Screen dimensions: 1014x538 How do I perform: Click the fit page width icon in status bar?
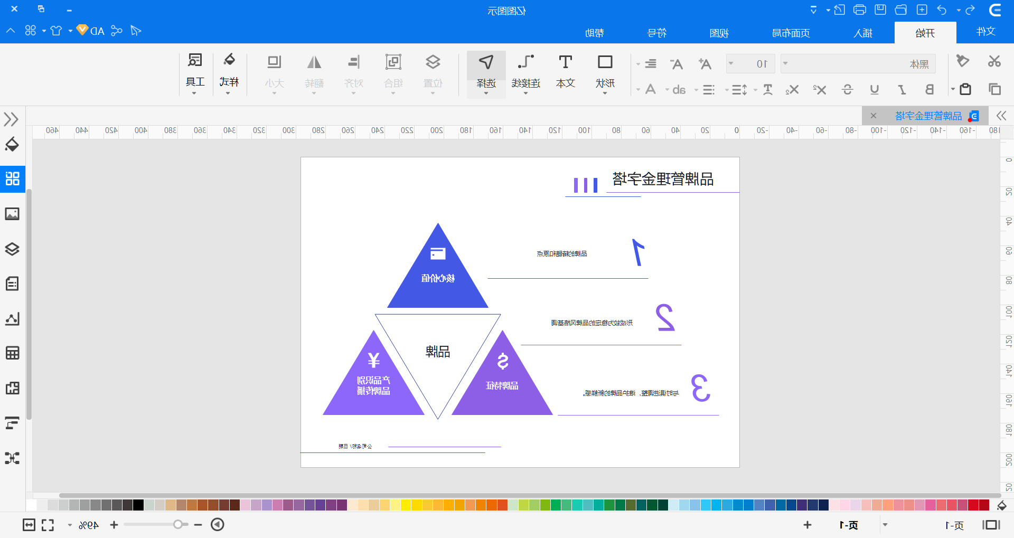pos(29,525)
